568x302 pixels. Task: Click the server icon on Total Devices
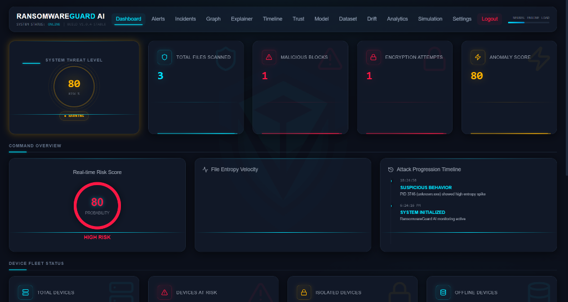(26, 292)
